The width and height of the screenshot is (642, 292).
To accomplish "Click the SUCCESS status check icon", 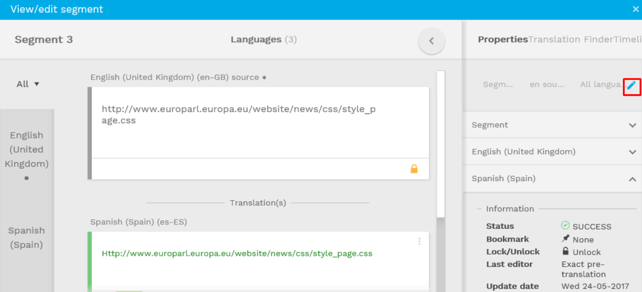I will [565, 226].
